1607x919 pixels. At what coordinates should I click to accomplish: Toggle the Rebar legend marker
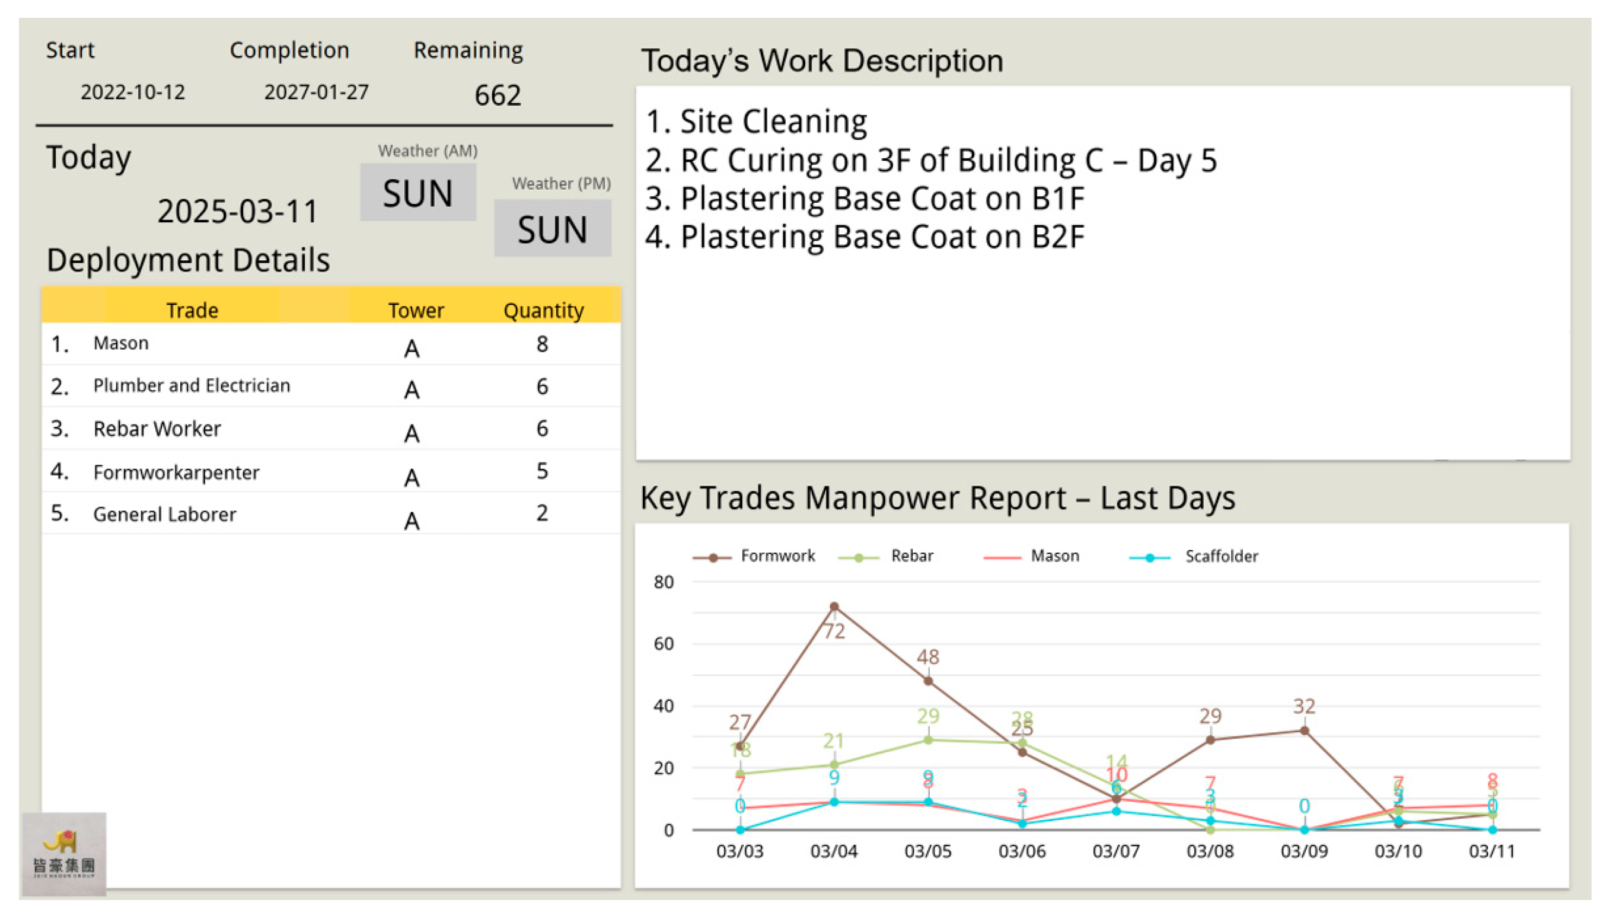point(859,557)
